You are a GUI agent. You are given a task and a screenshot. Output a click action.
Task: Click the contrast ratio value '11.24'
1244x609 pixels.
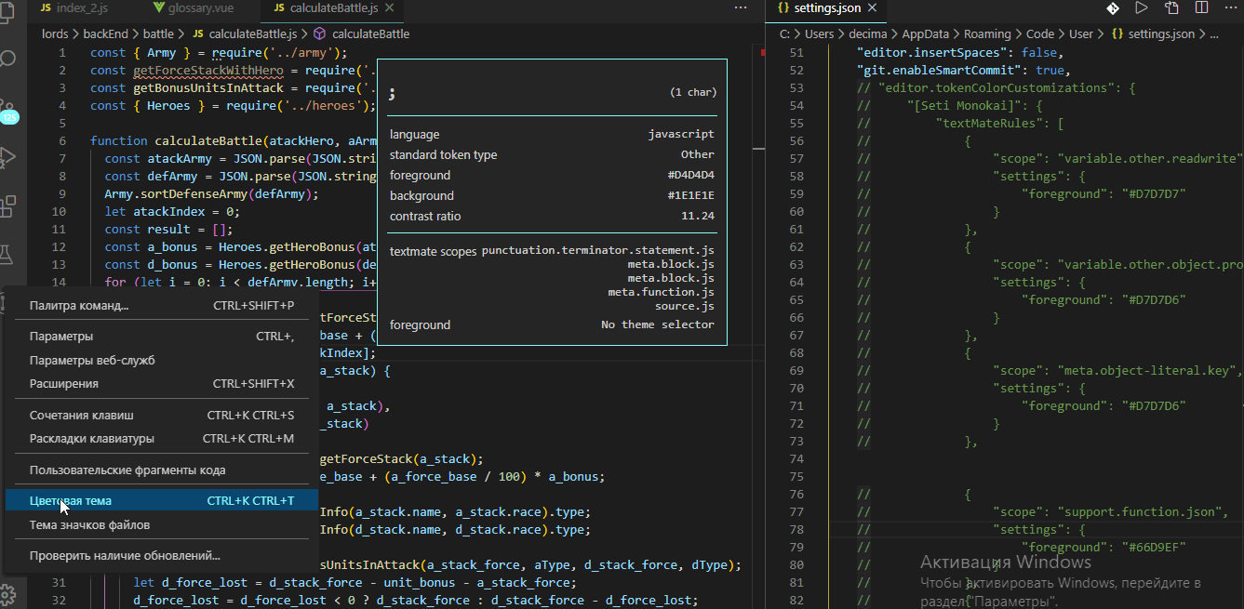pos(698,216)
